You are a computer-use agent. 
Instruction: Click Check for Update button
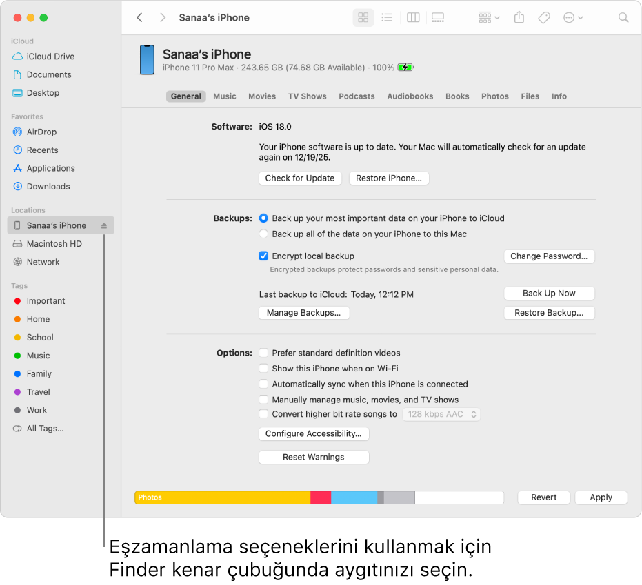click(300, 178)
